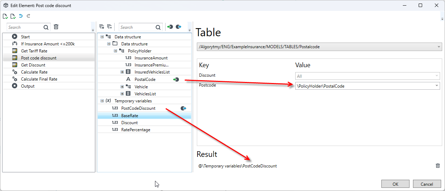Click the input marker next to PostalCode
445x191 pixels.
pos(176,79)
